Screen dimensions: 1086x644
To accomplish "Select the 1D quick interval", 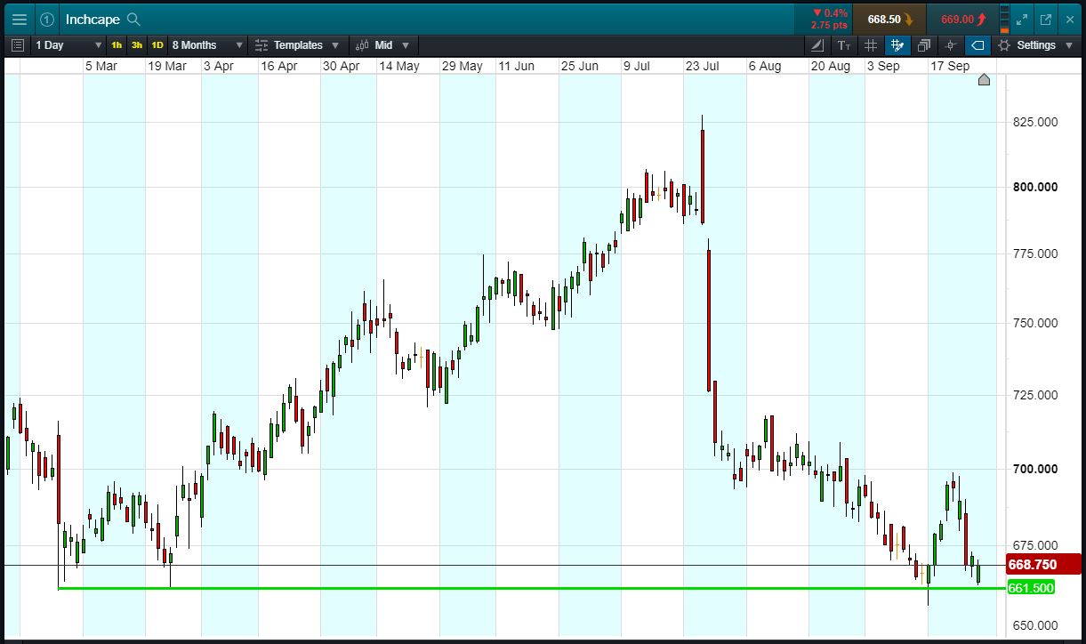I will coord(157,45).
